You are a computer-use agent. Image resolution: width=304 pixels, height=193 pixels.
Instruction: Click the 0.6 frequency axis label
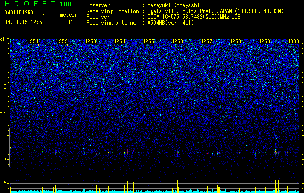[x=4, y=183]
